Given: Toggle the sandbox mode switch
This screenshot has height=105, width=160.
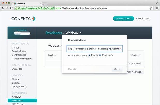Looking at the screenshot, I should 22,33.
